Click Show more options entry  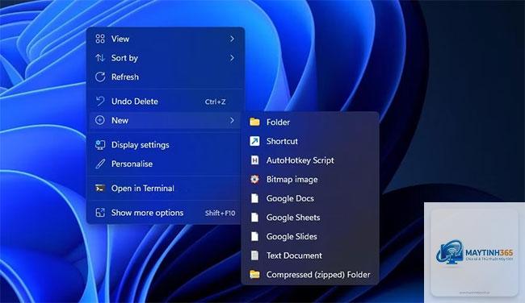pos(165,213)
